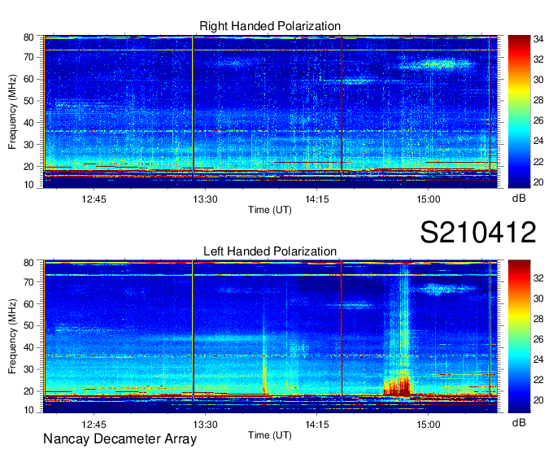Image resolution: width=553 pixels, height=449 pixels.
Task: Click the 80 MHz tick on top plot
Action: click(x=28, y=37)
